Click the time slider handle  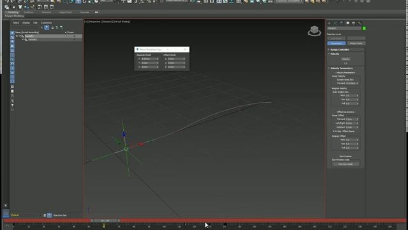[x=105, y=220]
